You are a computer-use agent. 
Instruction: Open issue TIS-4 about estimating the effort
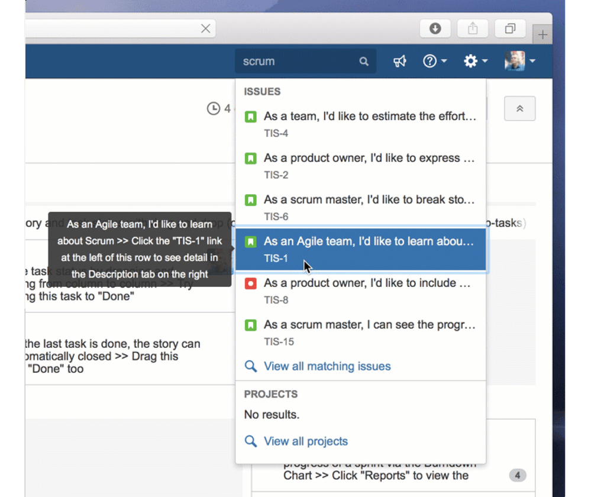point(361,124)
